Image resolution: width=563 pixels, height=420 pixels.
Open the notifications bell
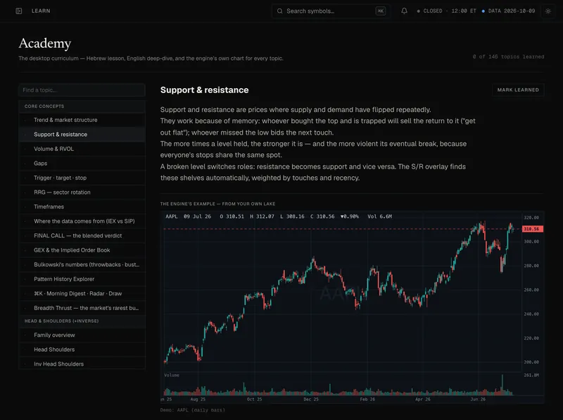(x=404, y=11)
